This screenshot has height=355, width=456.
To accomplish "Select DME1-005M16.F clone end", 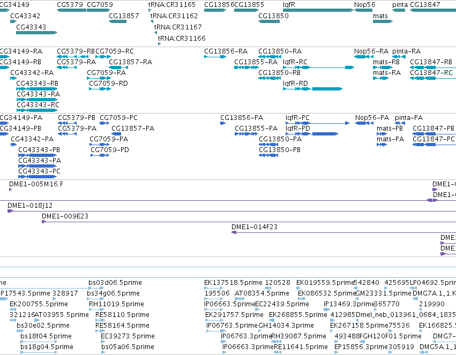I will [x=11, y=190].
